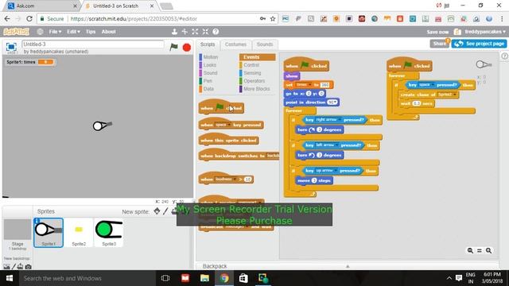This screenshot has height=286, width=509.
Task: Click the 'when this sprite clicked' palette block
Action: click(228, 140)
